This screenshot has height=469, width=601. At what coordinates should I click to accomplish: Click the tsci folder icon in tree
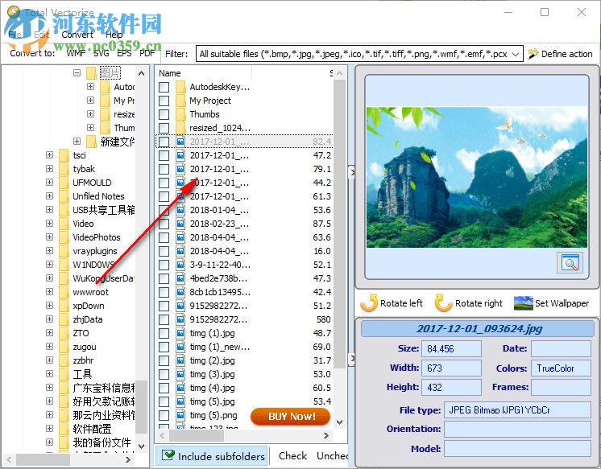pyautogui.click(x=64, y=155)
